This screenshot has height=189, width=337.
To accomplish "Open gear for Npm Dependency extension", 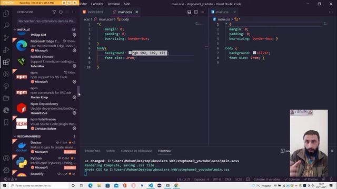I will click(x=74, y=113).
